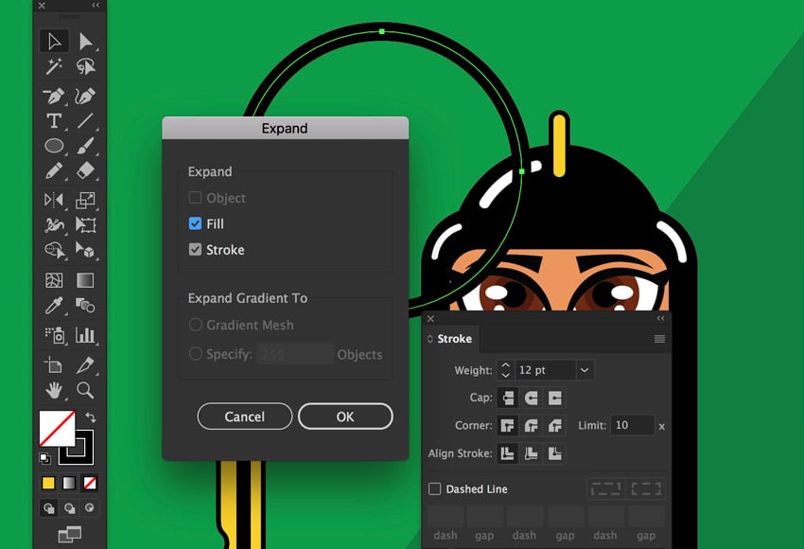Image resolution: width=804 pixels, height=549 pixels.
Task: Select the Pencil tool
Action: (x=54, y=171)
